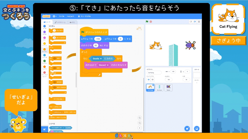Select the Cat Flying sprite thumbnail
Image resolution: width=248 pixels, height=139 pixels.
tap(150, 88)
